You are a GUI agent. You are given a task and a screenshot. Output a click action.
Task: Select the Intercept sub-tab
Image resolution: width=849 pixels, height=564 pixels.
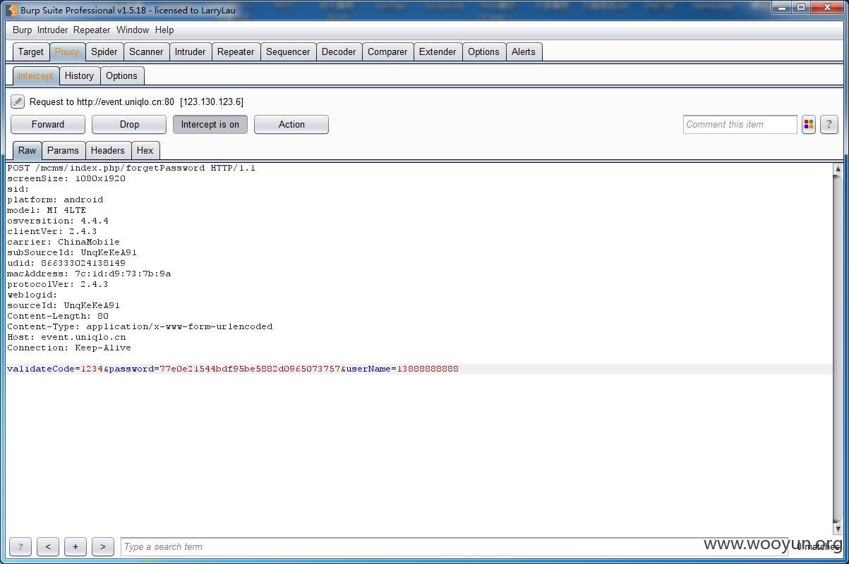tap(35, 76)
